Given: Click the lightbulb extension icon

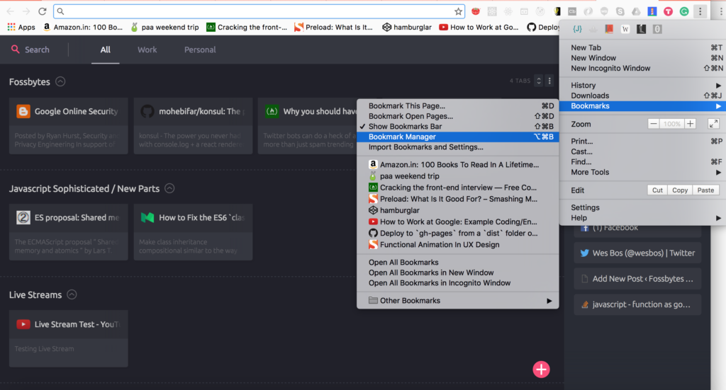Looking at the screenshot, I should coord(557,11).
